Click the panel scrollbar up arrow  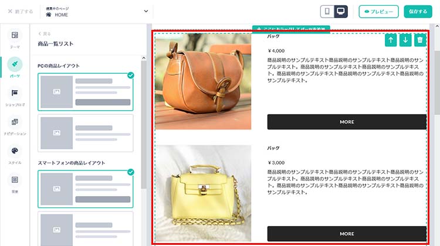pyautogui.click(x=144, y=58)
